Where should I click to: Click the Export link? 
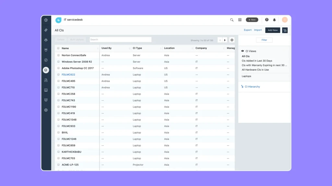click(247, 30)
